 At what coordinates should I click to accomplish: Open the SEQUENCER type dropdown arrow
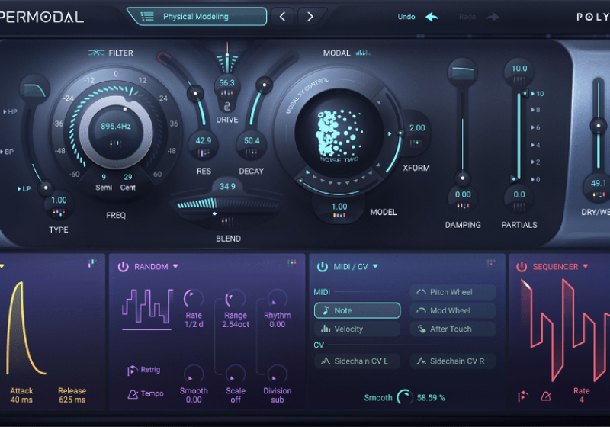[586, 267]
